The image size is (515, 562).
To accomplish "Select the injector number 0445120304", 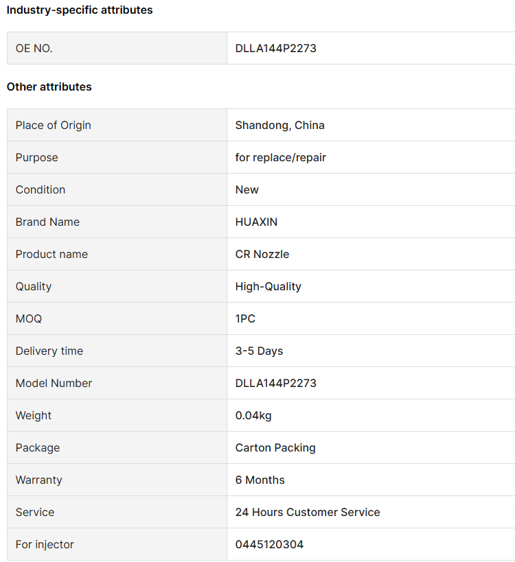I will click(x=269, y=544).
